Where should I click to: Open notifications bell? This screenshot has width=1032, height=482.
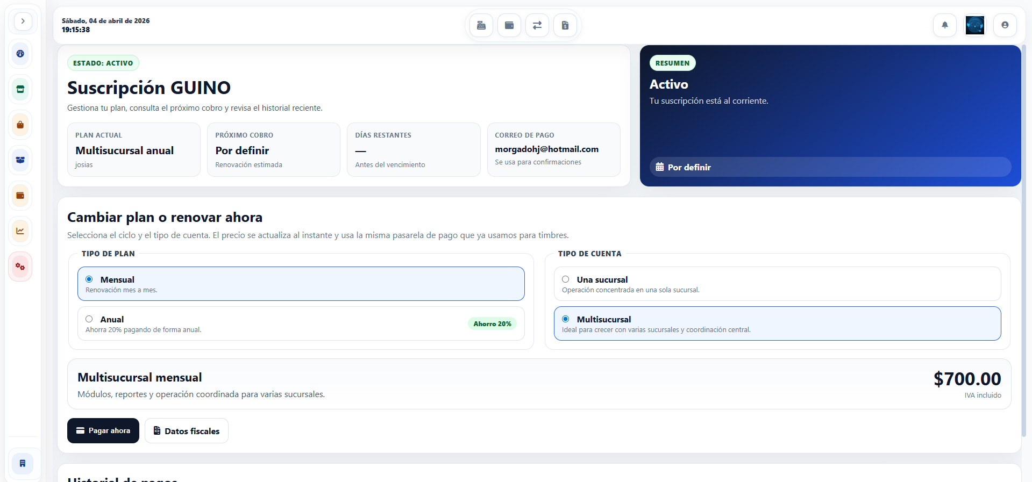pos(944,25)
